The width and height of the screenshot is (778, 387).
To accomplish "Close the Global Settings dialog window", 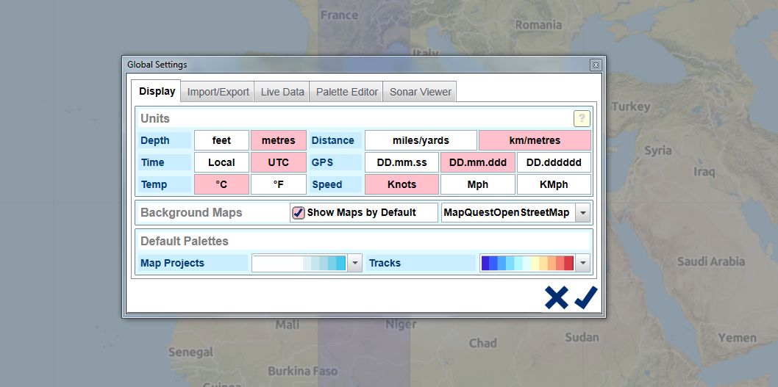I will pos(596,65).
